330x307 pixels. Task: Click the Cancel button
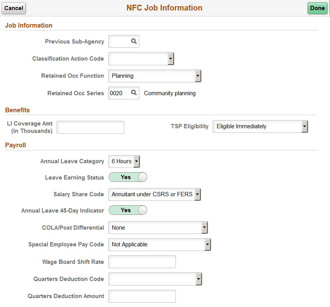14,8
